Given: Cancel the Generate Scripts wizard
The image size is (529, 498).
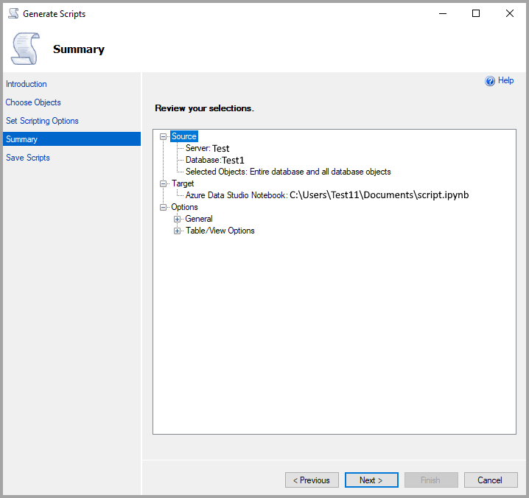Looking at the screenshot, I should point(490,480).
